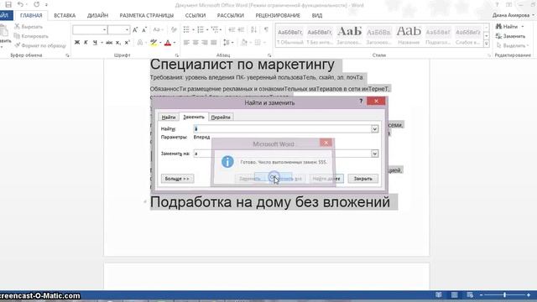This screenshot has width=537, height=302.
Task: Click the Numbered list icon
Action: coord(201,30)
